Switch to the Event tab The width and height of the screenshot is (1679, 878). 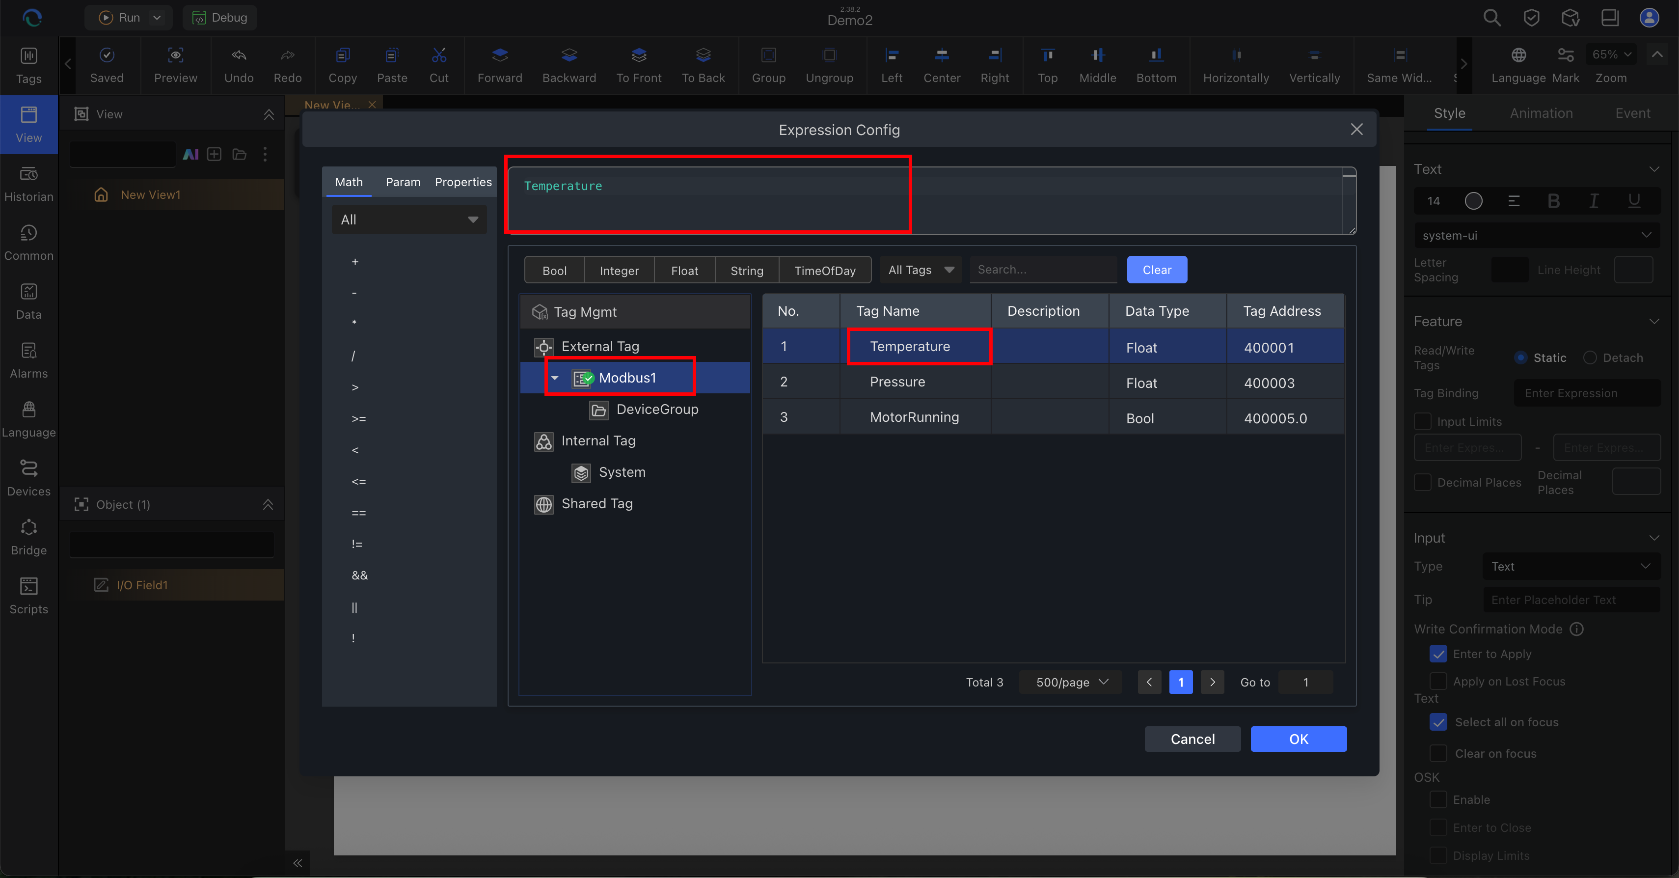point(1632,113)
